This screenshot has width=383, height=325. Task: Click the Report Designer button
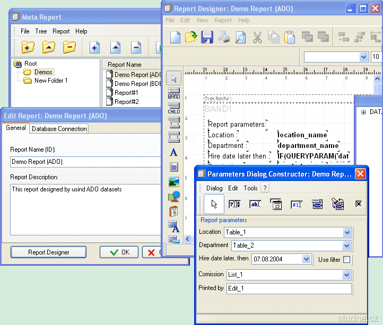point(48,252)
